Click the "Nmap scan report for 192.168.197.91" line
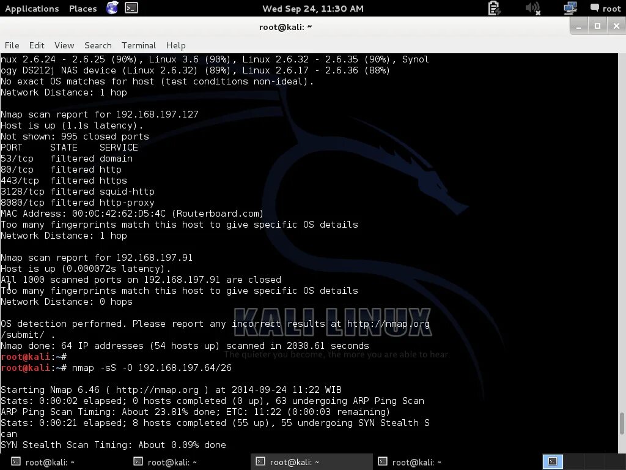Viewport: 626px width, 470px height. [97, 258]
